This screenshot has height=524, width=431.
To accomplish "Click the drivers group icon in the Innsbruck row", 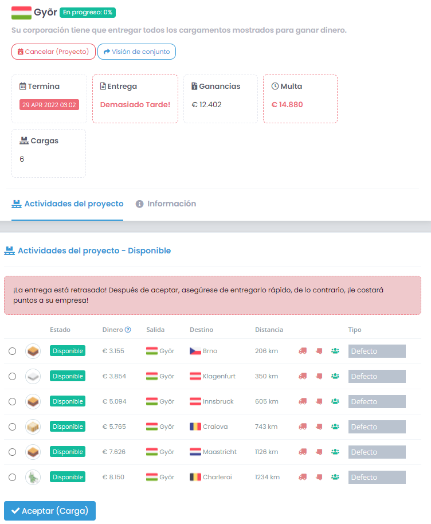I will tap(335, 401).
